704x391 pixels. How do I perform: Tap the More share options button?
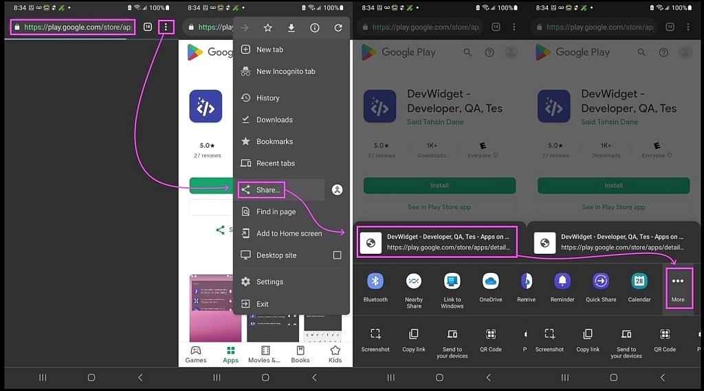tap(678, 288)
